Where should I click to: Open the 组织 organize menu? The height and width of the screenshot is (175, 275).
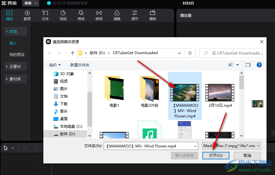55,65
